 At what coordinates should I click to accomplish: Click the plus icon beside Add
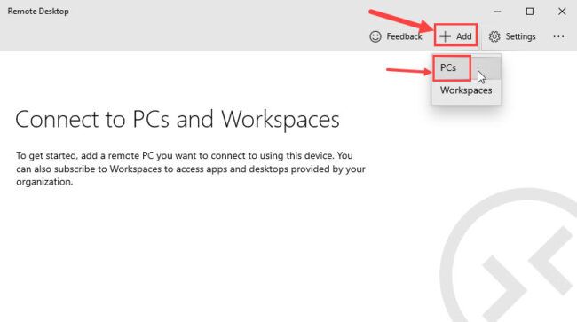[x=445, y=36]
